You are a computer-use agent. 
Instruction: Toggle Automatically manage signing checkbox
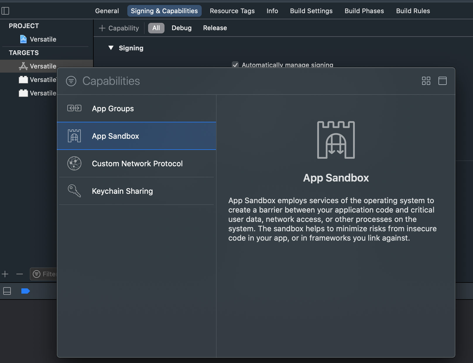point(235,65)
